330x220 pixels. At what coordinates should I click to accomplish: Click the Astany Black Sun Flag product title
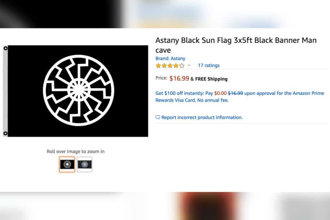point(236,45)
